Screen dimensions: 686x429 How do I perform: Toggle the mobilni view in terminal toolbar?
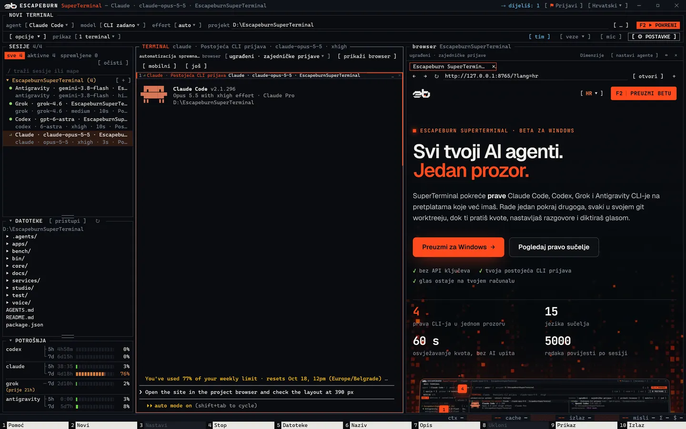click(159, 66)
